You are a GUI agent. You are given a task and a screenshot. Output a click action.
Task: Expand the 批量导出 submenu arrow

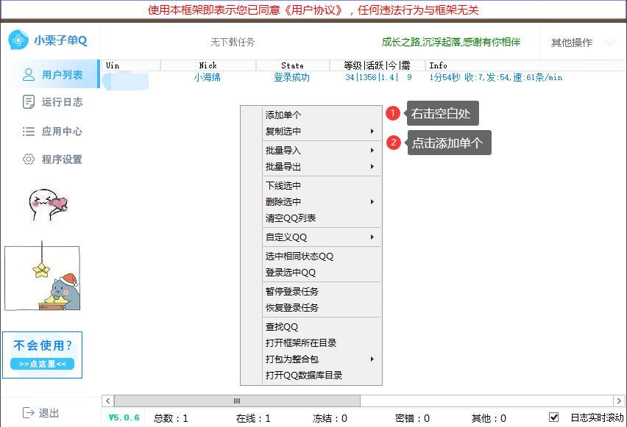click(372, 166)
